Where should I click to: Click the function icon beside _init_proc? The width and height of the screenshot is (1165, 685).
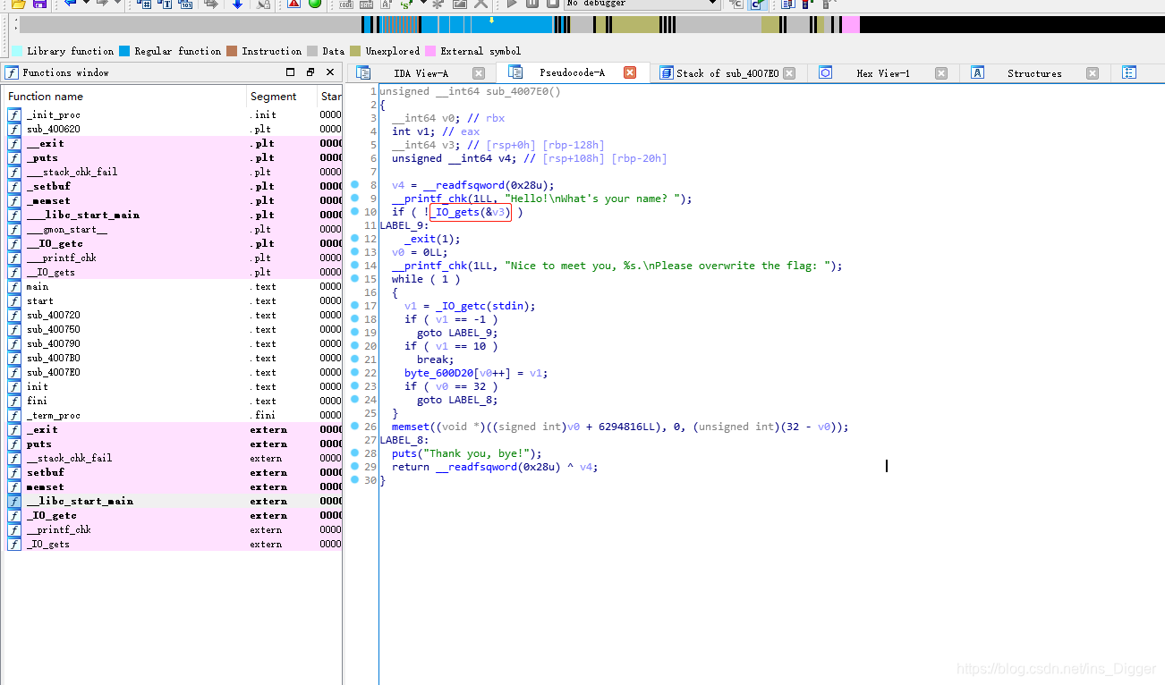tap(13, 114)
